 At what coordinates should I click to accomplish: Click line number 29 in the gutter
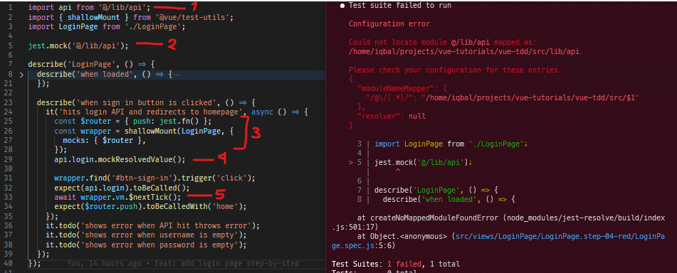(9, 159)
